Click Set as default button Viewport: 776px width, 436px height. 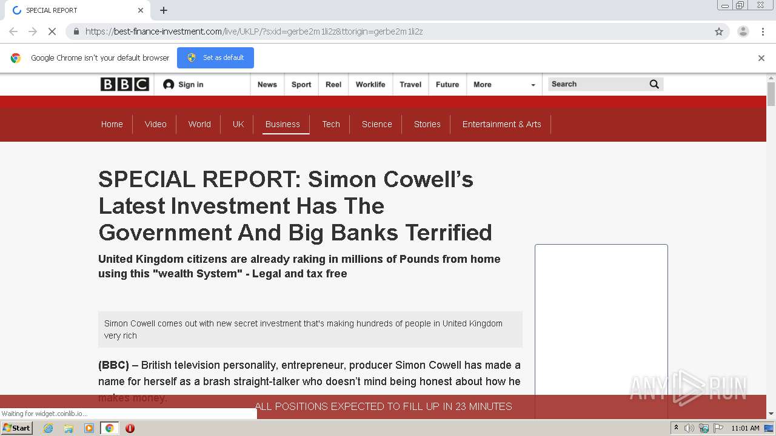215,58
